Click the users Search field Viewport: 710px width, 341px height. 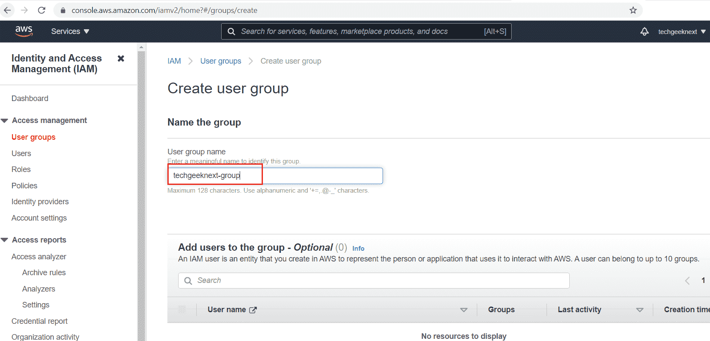pyautogui.click(x=374, y=280)
